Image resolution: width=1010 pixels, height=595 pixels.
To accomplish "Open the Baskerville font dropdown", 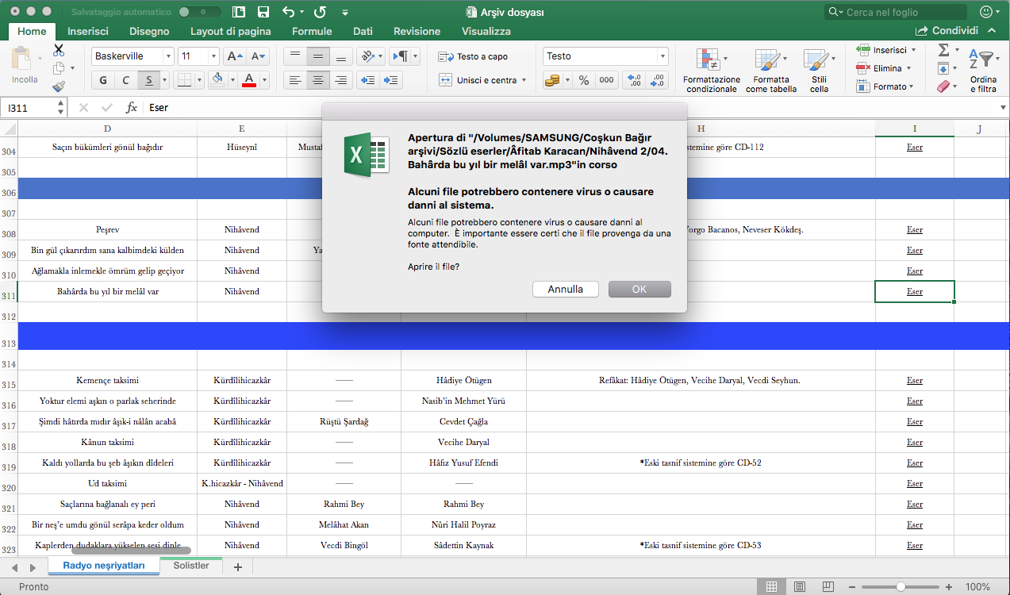I will point(167,56).
